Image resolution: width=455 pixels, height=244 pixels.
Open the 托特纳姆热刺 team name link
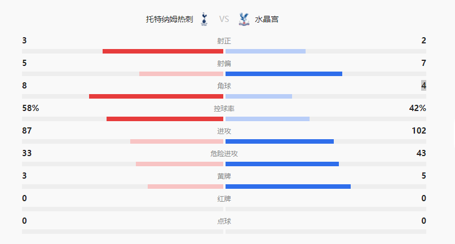[169, 19]
